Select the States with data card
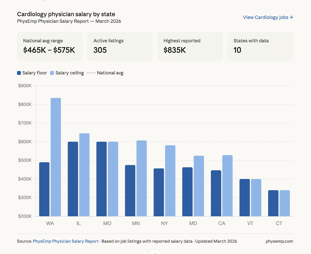Image resolution: width=311 pixels, height=254 pixels. [x=260, y=46]
